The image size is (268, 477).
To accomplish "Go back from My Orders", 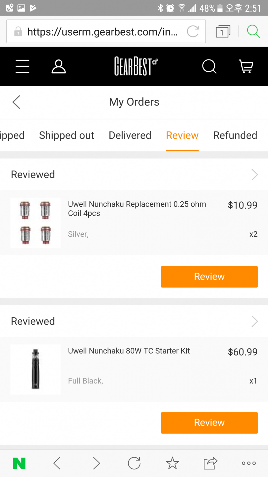I will click(16, 102).
